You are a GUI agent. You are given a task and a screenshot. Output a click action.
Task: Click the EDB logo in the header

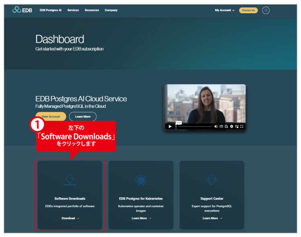pos(23,10)
